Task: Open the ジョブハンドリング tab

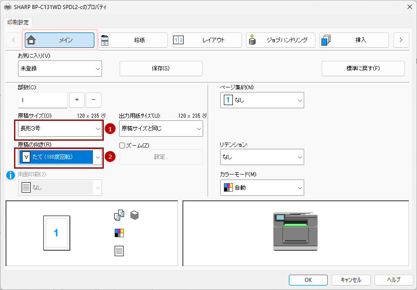Action: click(281, 40)
